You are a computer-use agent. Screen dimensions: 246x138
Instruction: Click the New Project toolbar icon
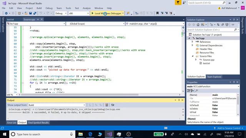19,13
